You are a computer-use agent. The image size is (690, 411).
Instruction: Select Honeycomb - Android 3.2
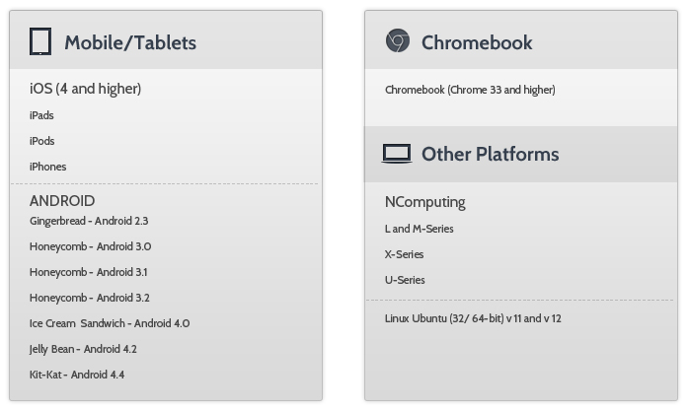[89, 298]
